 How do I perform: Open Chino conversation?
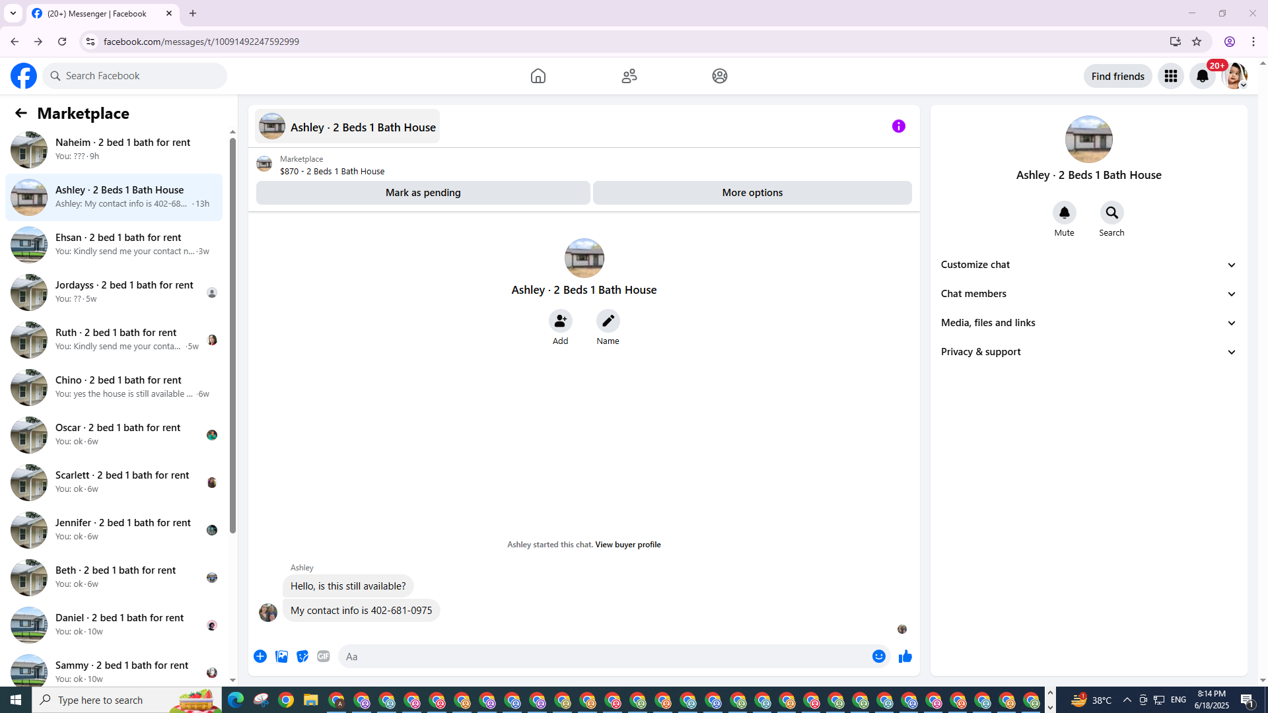coord(114,387)
